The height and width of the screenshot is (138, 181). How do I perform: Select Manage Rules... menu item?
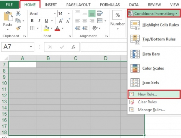[154, 110]
